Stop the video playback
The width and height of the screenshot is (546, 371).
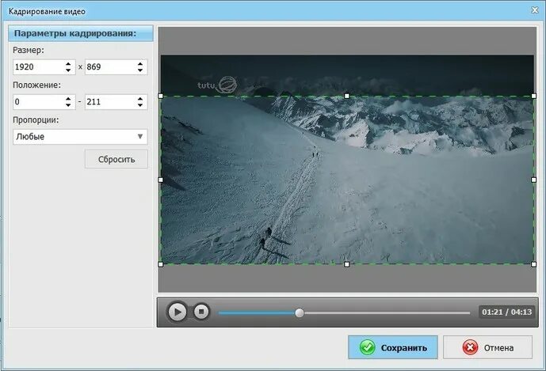click(x=201, y=312)
